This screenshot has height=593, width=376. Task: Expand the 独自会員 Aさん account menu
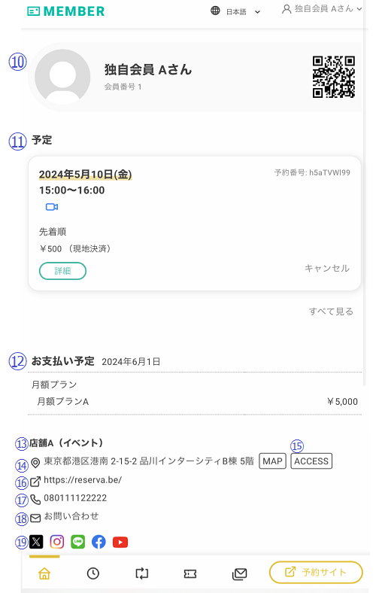click(x=322, y=9)
